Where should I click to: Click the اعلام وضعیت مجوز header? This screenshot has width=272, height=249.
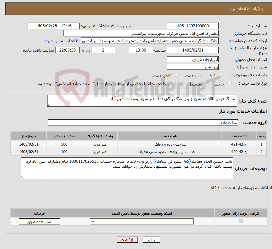pyautogui.click(x=142, y=214)
